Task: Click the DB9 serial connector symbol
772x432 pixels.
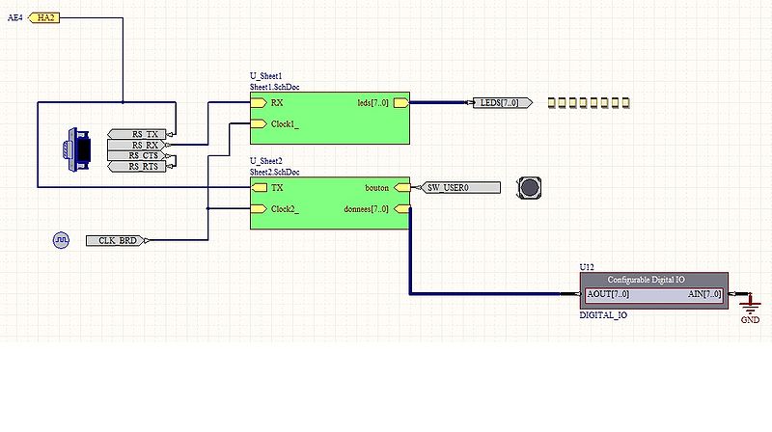Action: pyautogui.click(x=76, y=150)
